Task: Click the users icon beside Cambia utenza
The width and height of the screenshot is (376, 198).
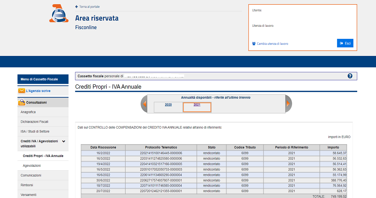Action: tap(254, 43)
